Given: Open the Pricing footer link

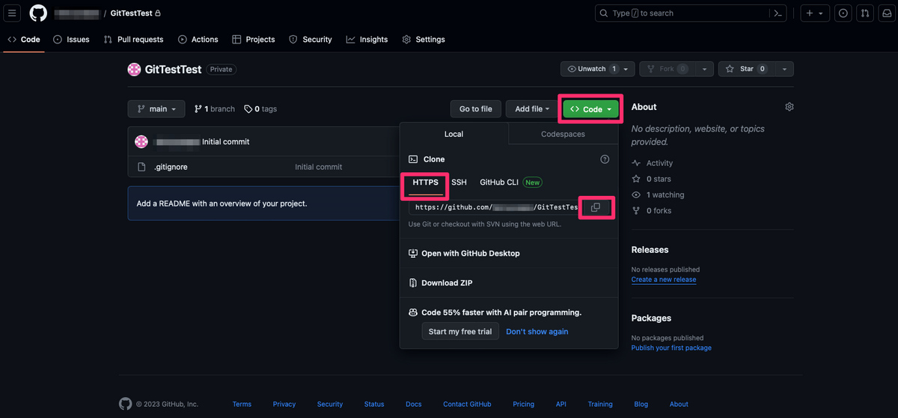Looking at the screenshot, I should pos(524,404).
